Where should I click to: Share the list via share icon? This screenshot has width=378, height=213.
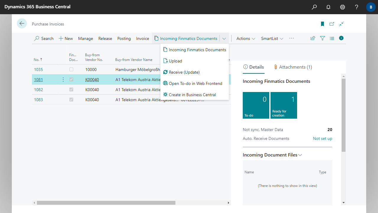tap(313, 38)
